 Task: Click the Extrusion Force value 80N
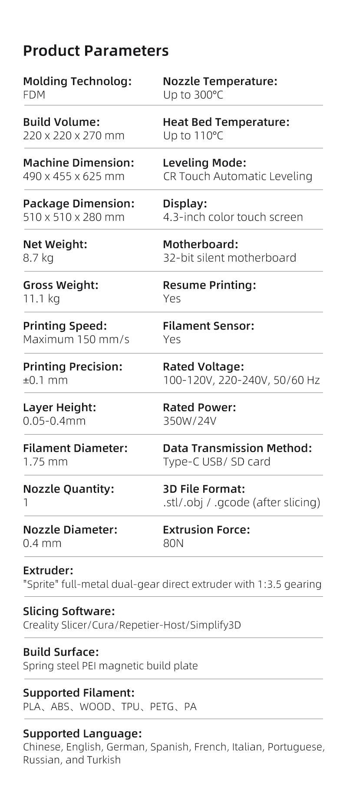click(173, 543)
